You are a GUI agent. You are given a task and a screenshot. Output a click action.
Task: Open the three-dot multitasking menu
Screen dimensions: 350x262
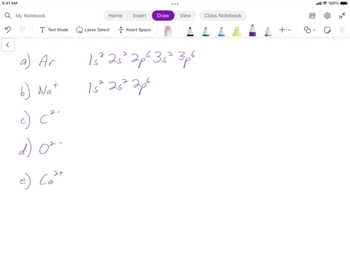[x=175, y=4]
